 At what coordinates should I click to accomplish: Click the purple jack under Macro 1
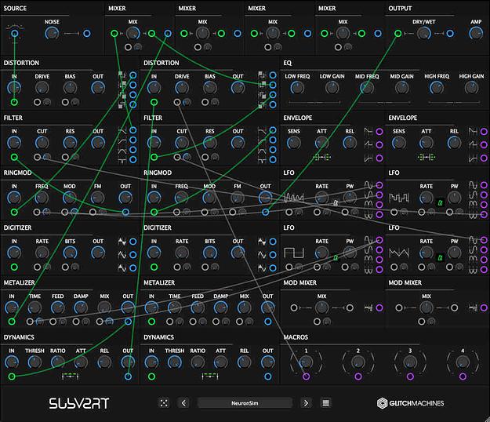coord(306,377)
